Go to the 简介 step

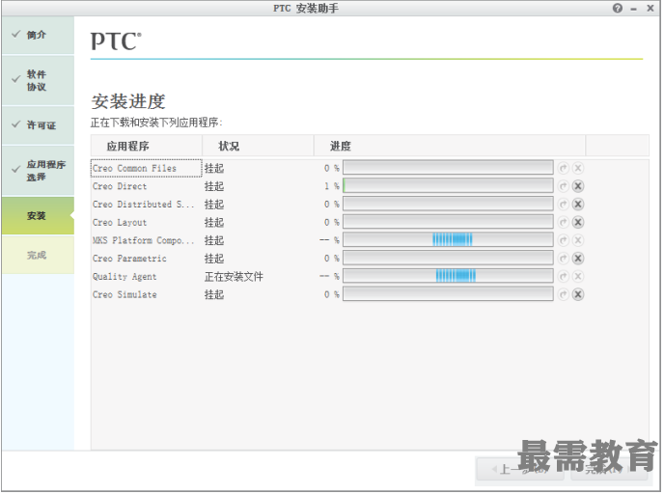pos(38,35)
